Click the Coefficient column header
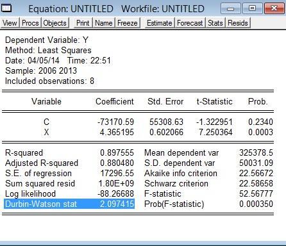The image size is (286, 246). pyautogui.click(x=115, y=101)
